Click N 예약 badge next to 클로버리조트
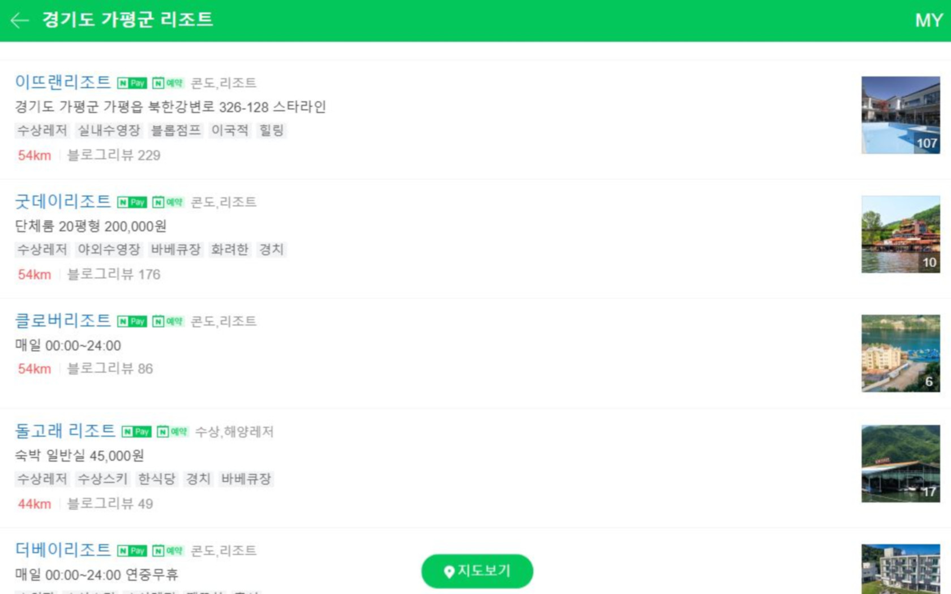This screenshot has width=951, height=594. pyautogui.click(x=168, y=321)
